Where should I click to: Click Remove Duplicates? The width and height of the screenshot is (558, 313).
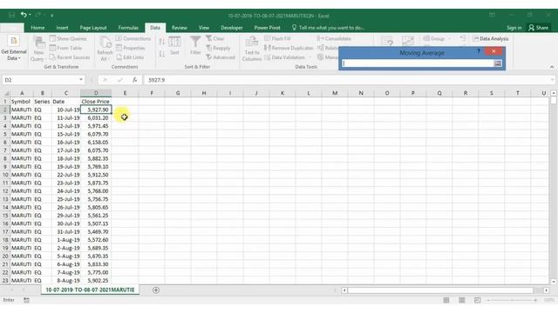tap(289, 48)
